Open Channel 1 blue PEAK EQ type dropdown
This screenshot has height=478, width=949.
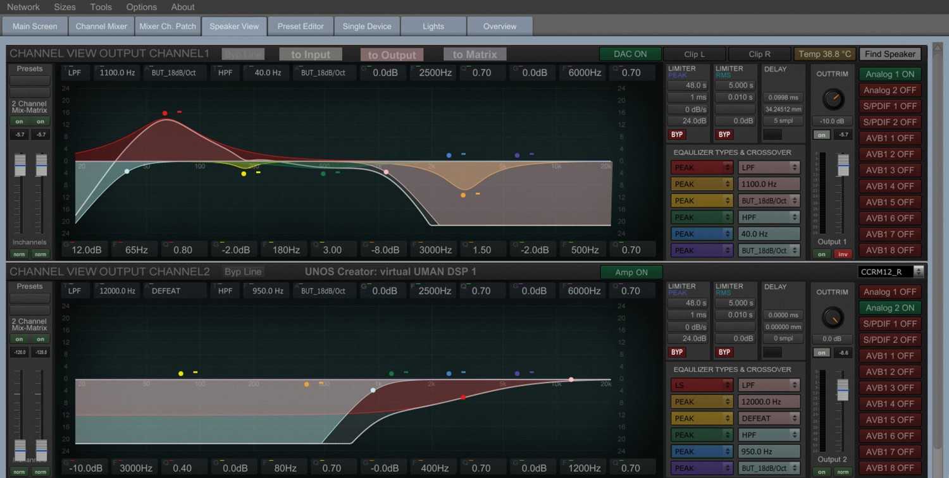tap(702, 234)
